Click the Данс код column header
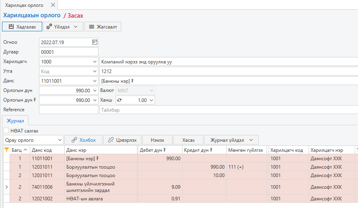This screenshot has height=208, width=358. click(47, 150)
